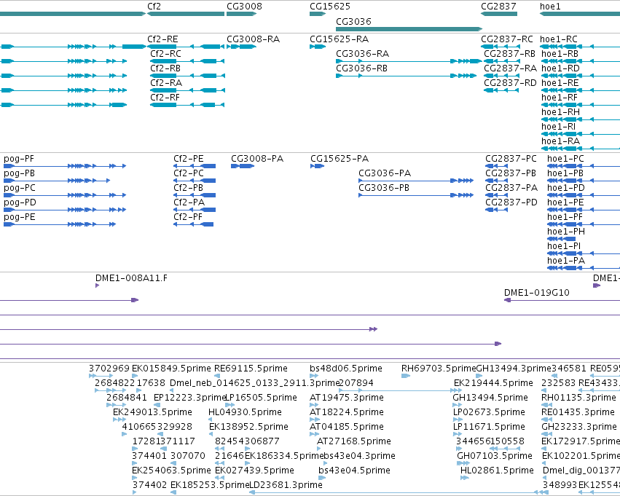
Task: Click the pog-PD protein
Action: [65, 210]
